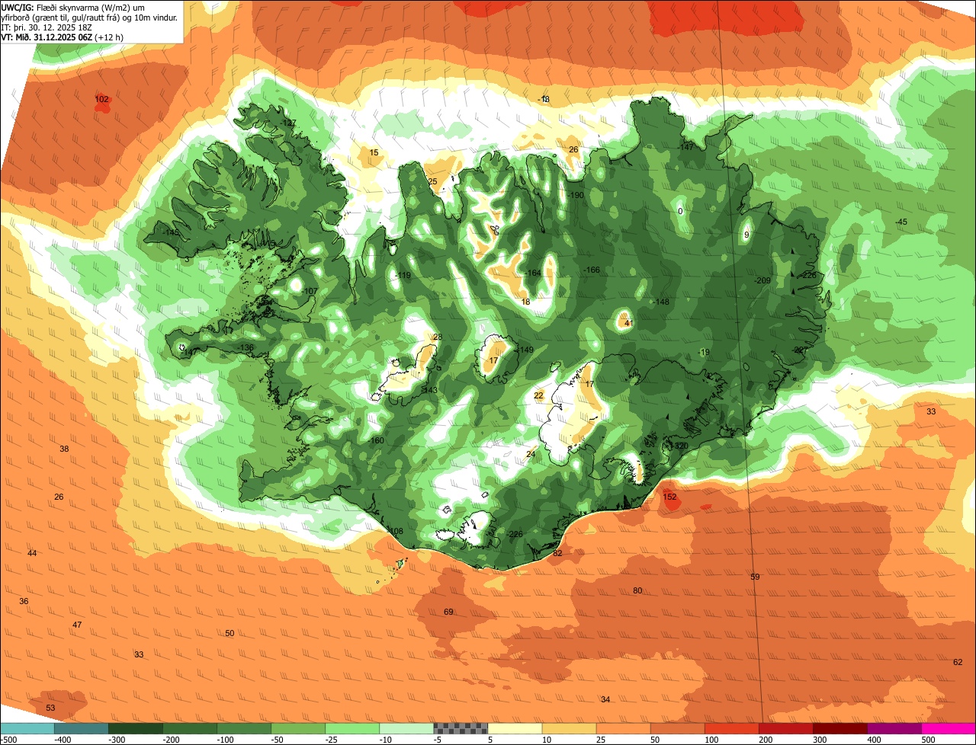Click the map value -190
The height and width of the screenshot is (745, 976).
[575, 196]
